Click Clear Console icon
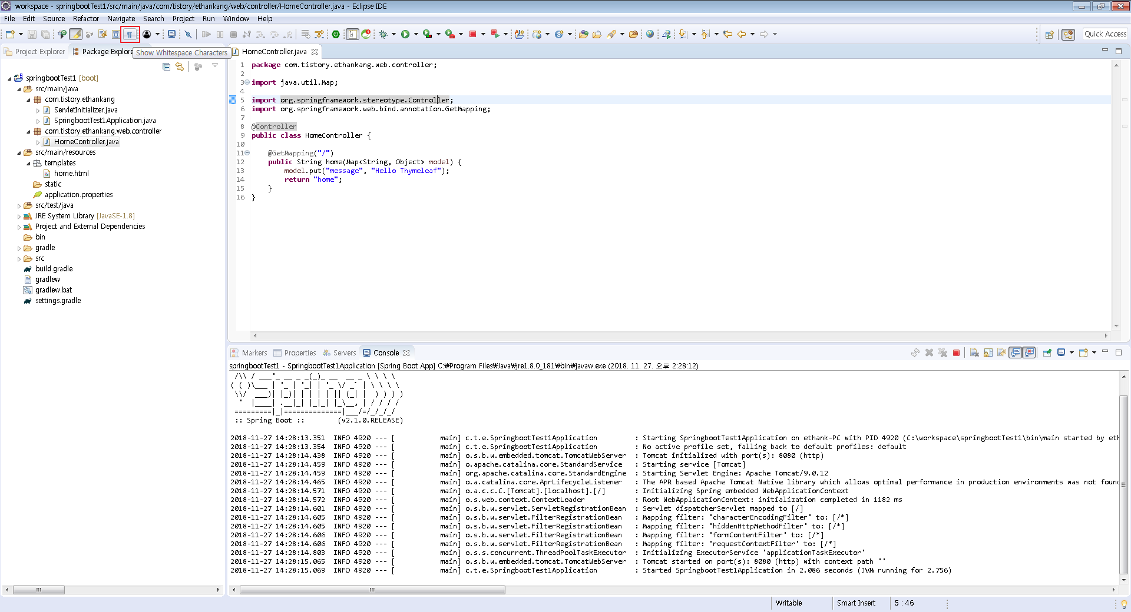This screenshot has width=1131, height=612. (x=974, y=353)
